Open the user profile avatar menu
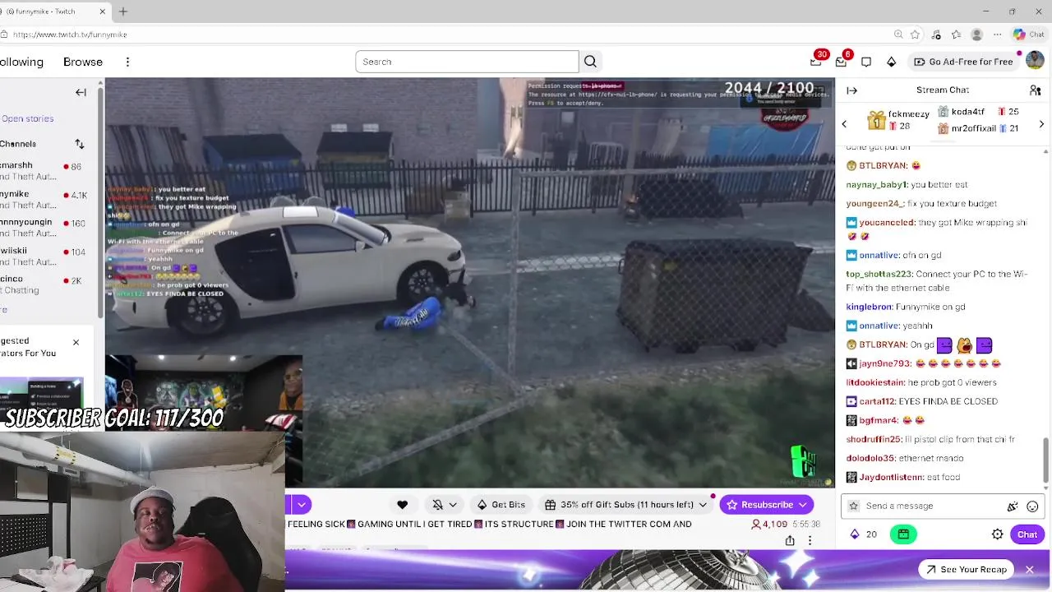Image resolution: width=1052 pixels, height=592 pixels. pos(1035,61)
